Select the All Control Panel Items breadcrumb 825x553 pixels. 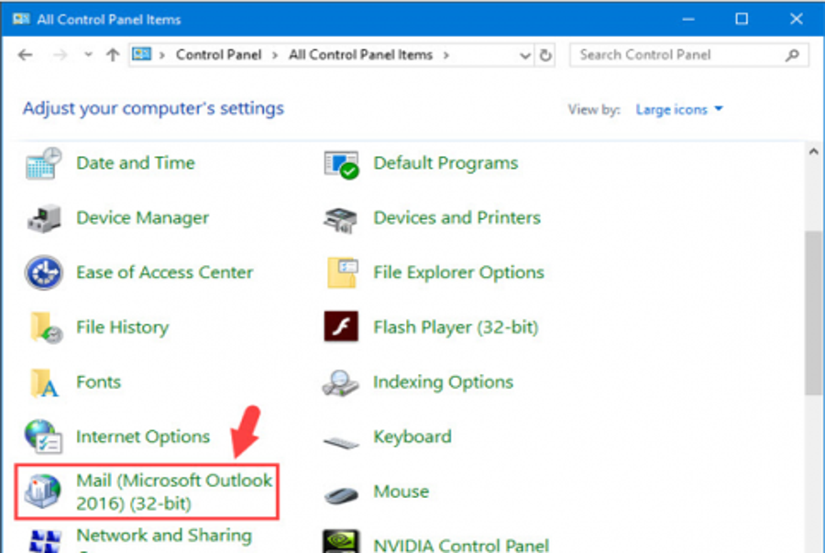[360, 55]
